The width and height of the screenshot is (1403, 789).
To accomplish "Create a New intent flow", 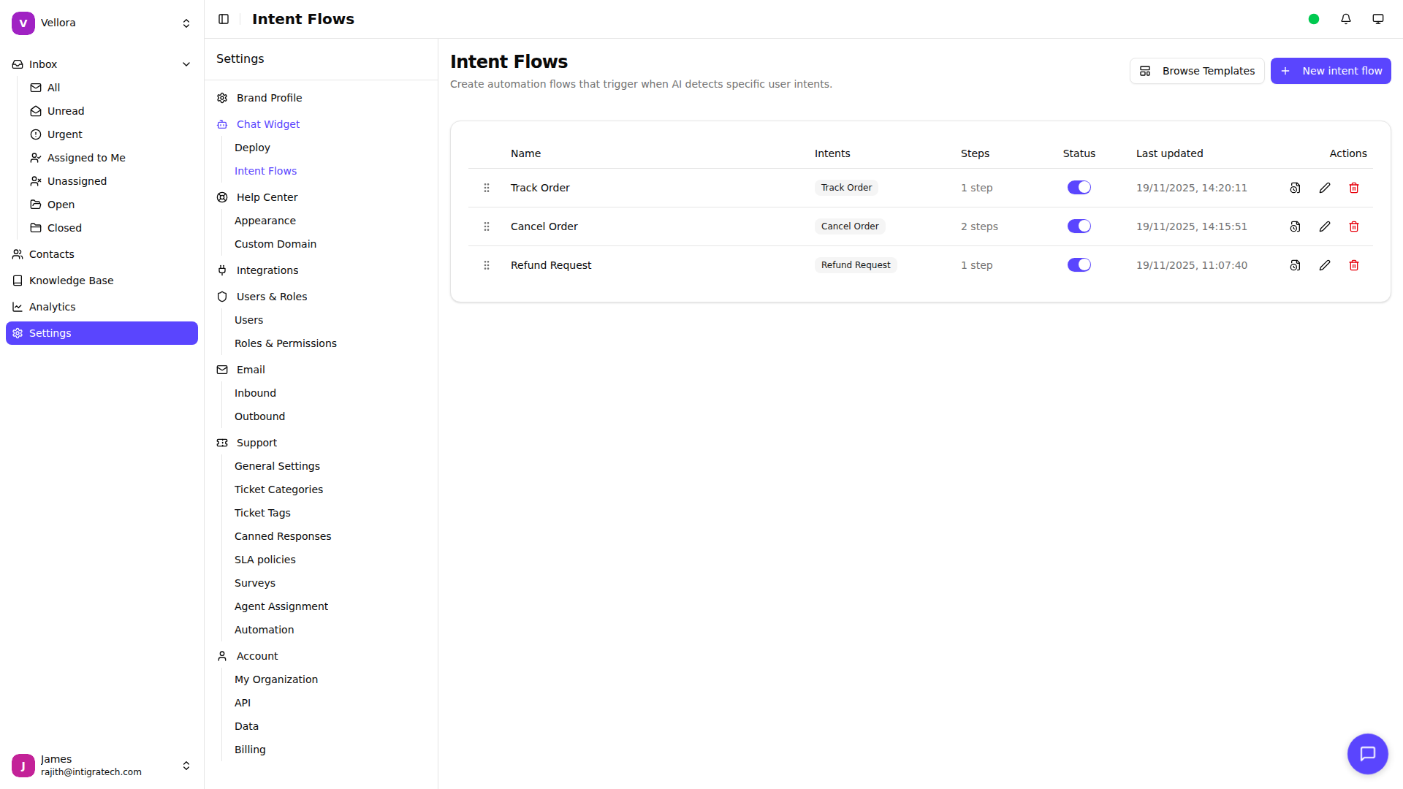I will 1331,71.
